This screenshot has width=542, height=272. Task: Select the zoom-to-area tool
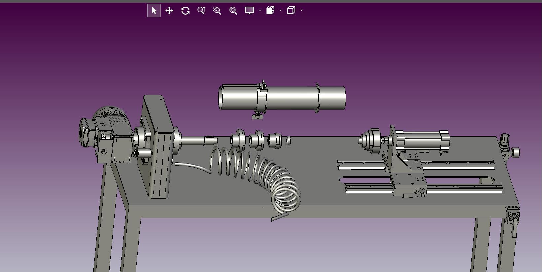tap(217, 11)
